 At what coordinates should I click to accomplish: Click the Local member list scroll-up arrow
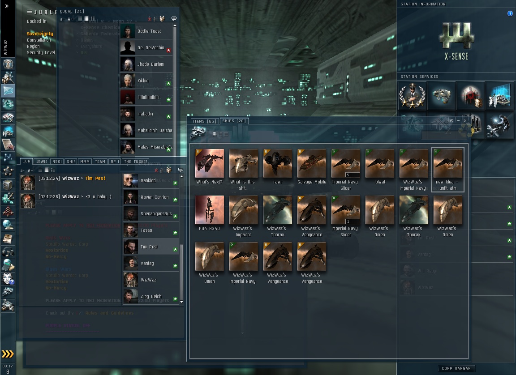[x=175, y=26]
